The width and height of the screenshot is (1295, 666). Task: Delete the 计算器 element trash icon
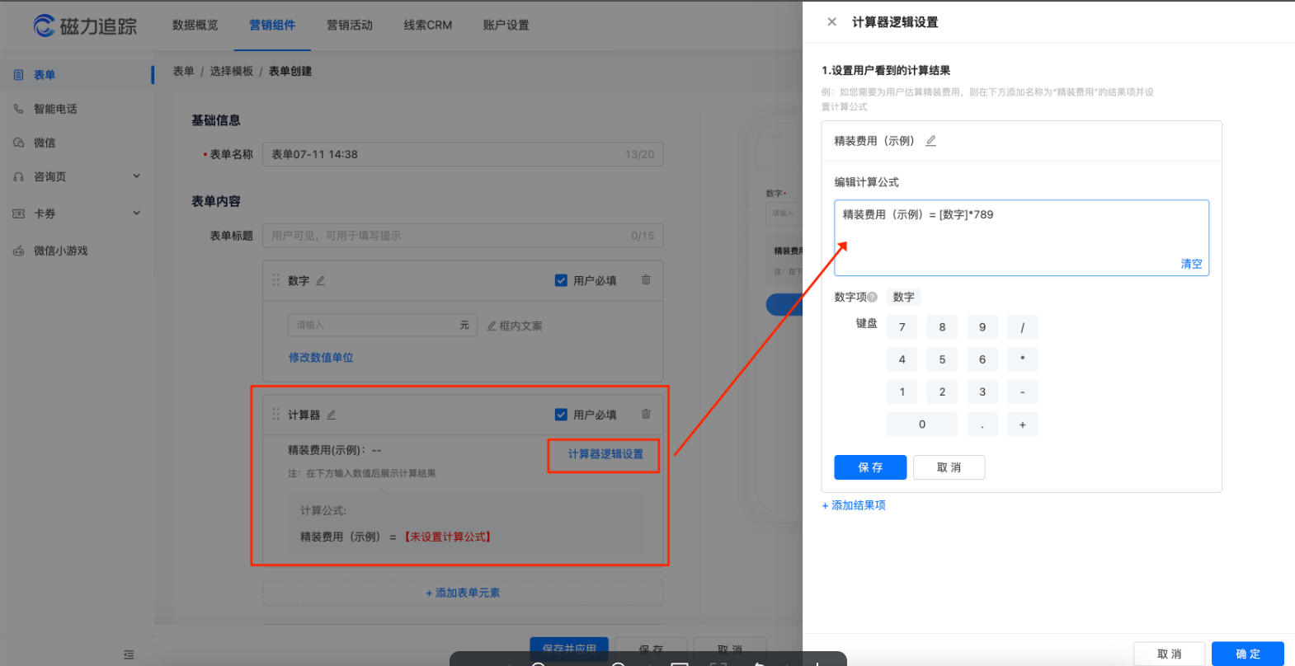click(646, 415)
